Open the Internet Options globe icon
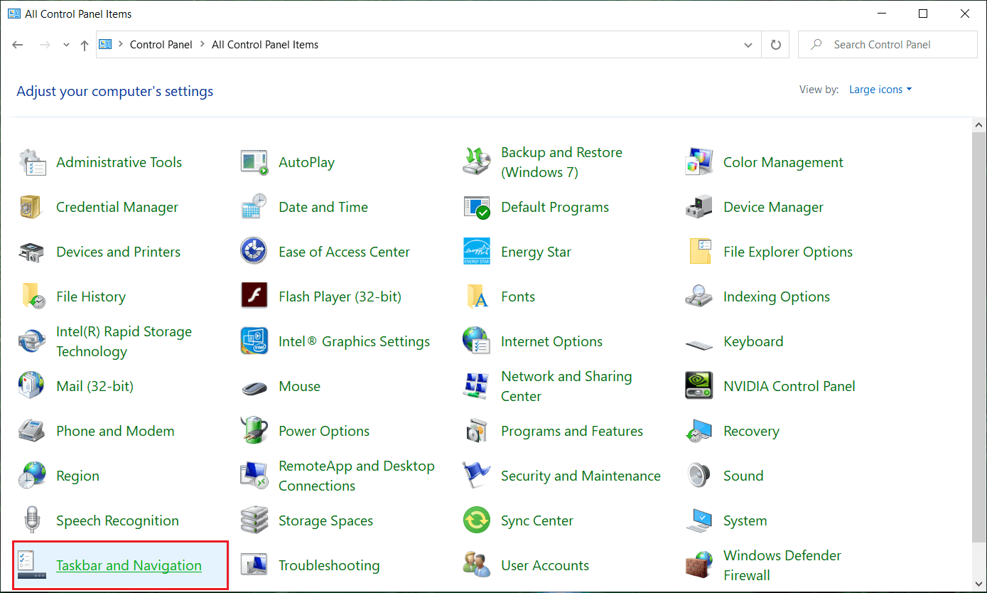 point(477,341)
